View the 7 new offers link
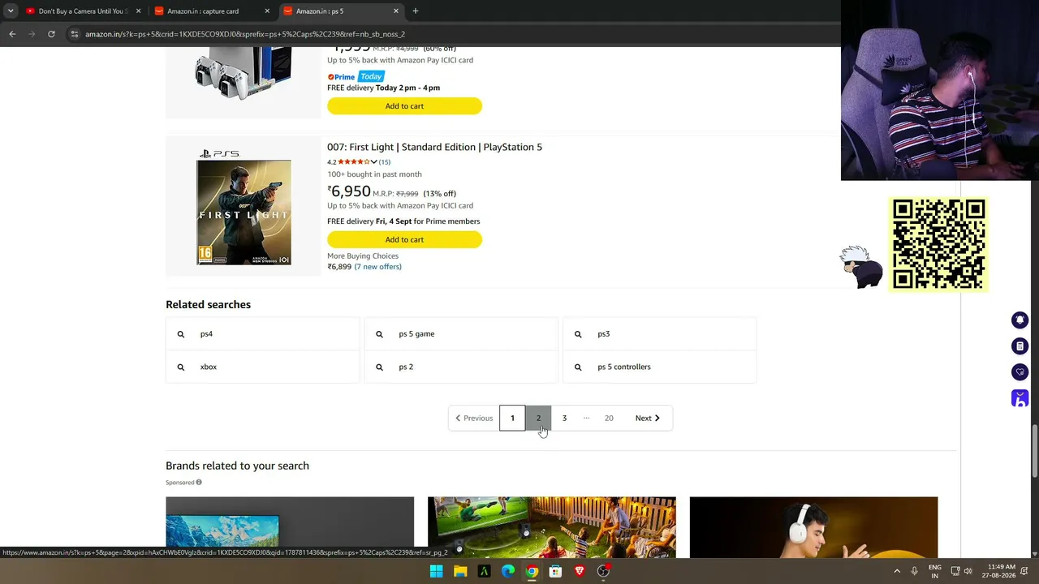The width and height of the screenshot is (1039, 584). pos(377,267)
